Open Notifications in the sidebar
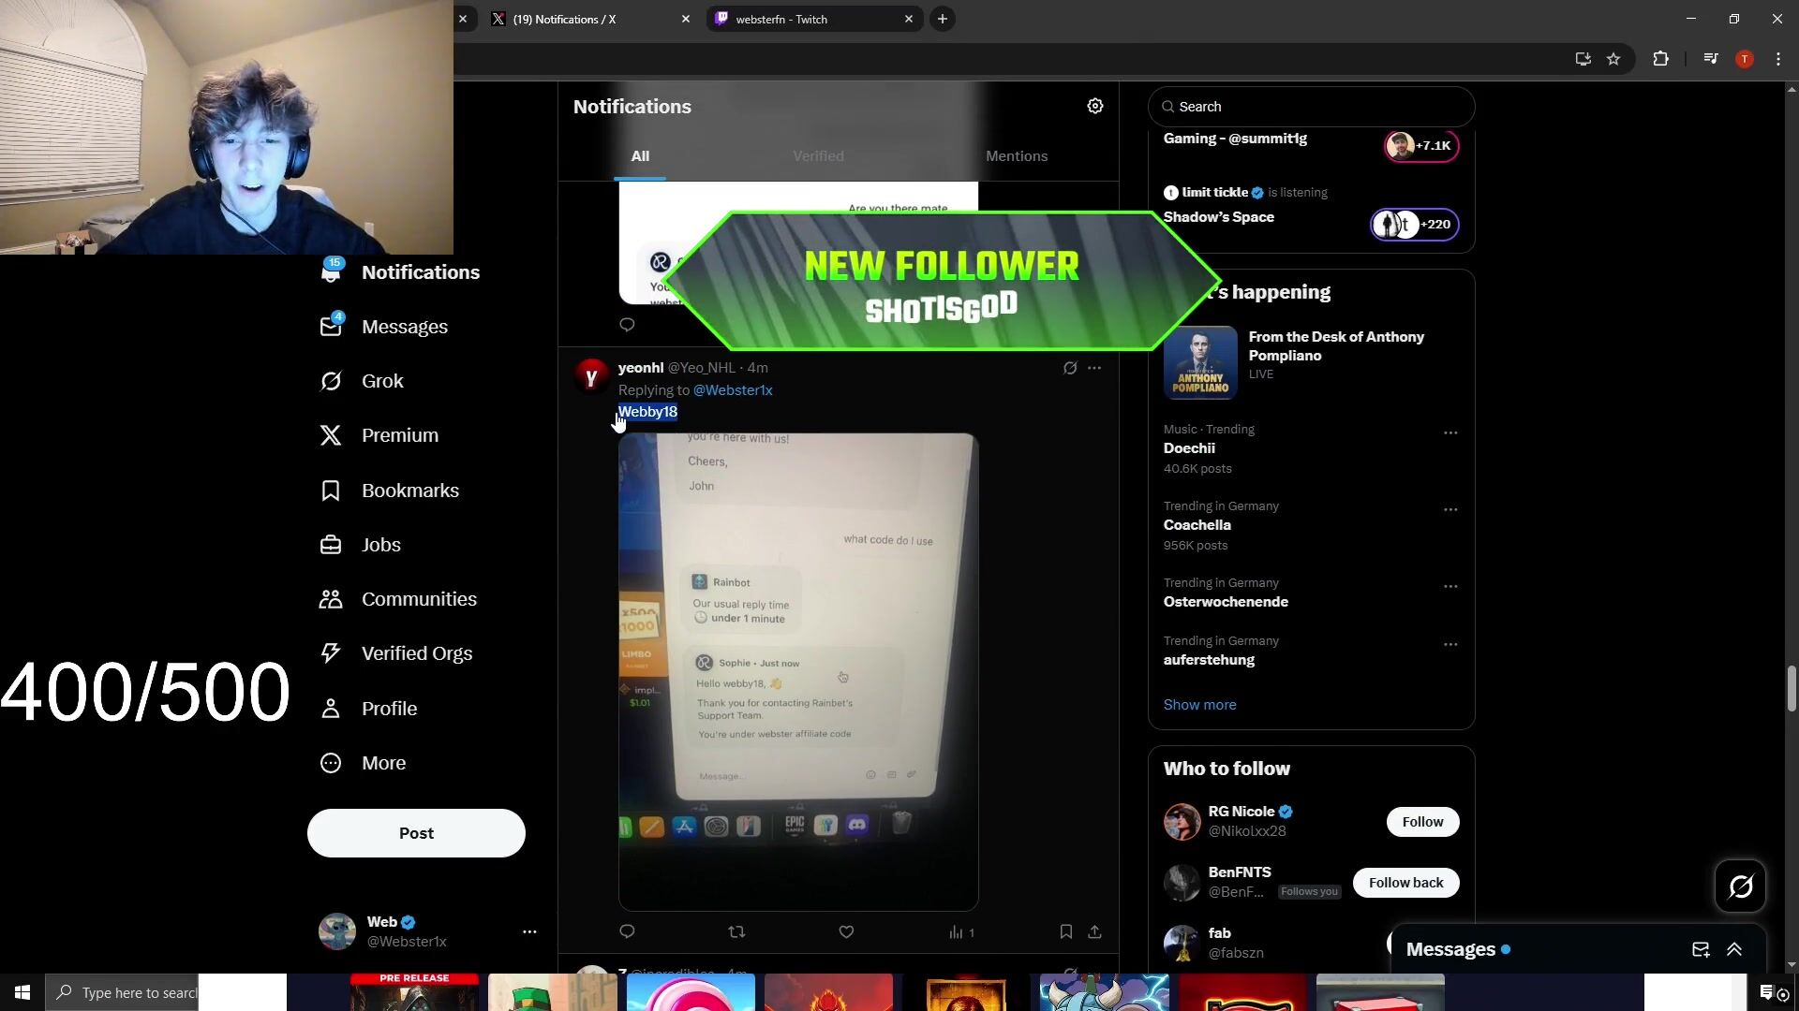Viewport: 1799px width, 1011px height. (x=401, y=272)
